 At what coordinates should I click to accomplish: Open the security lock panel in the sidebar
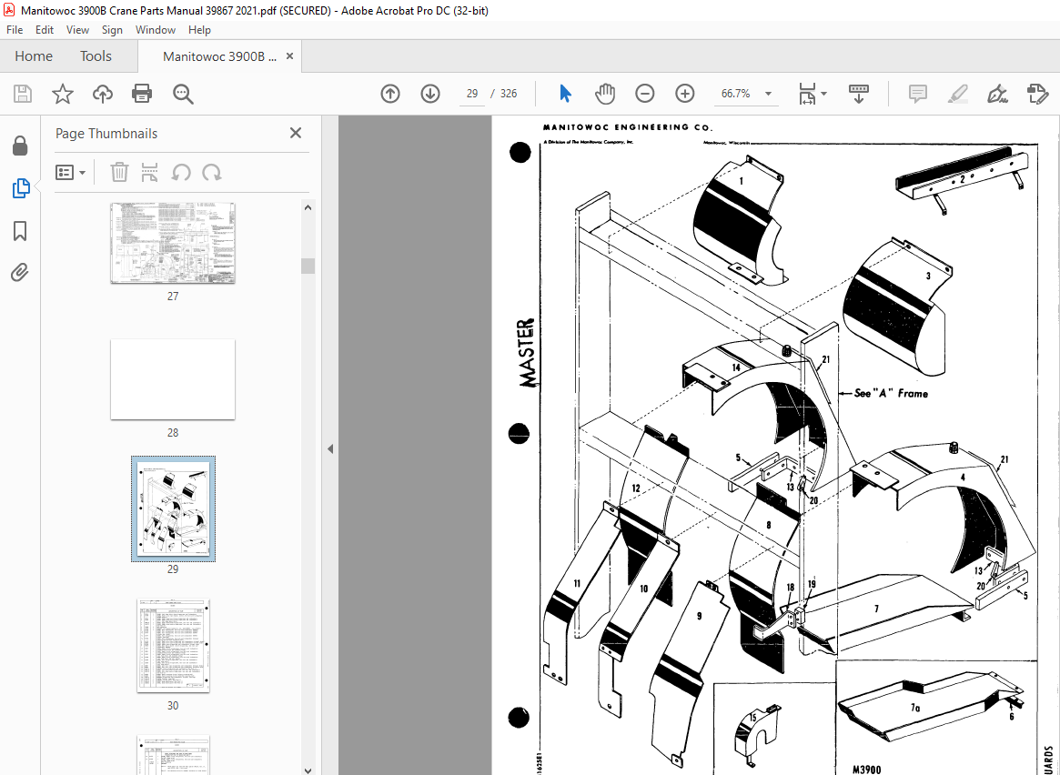[x=20, y=146]
